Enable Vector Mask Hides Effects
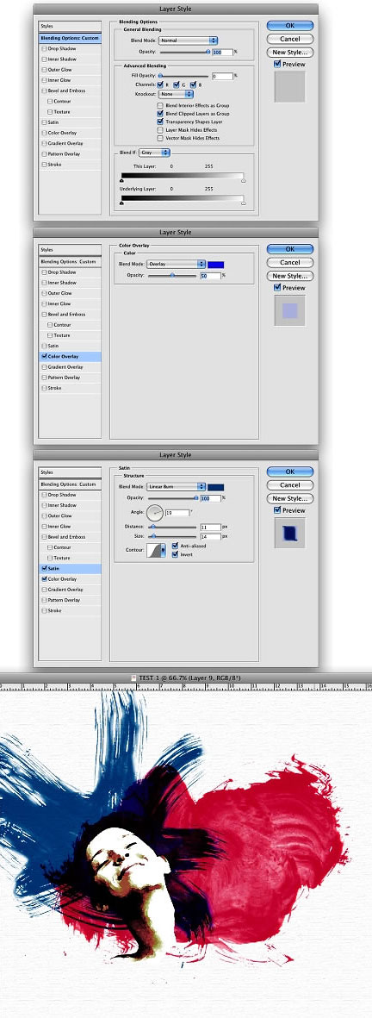 pos(160,138)
